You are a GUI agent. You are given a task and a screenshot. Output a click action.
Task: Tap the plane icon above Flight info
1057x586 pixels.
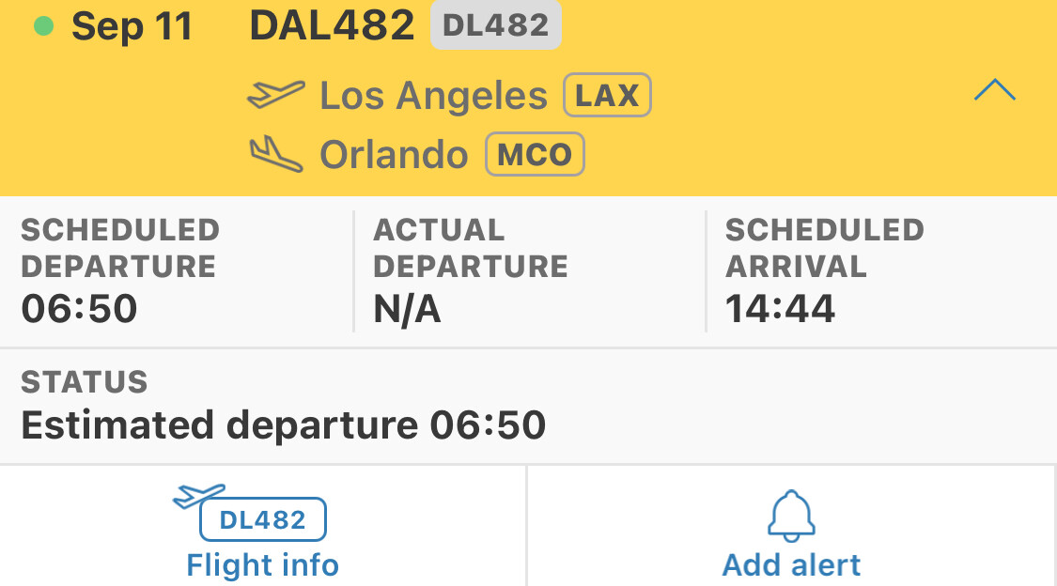point(199,496)
